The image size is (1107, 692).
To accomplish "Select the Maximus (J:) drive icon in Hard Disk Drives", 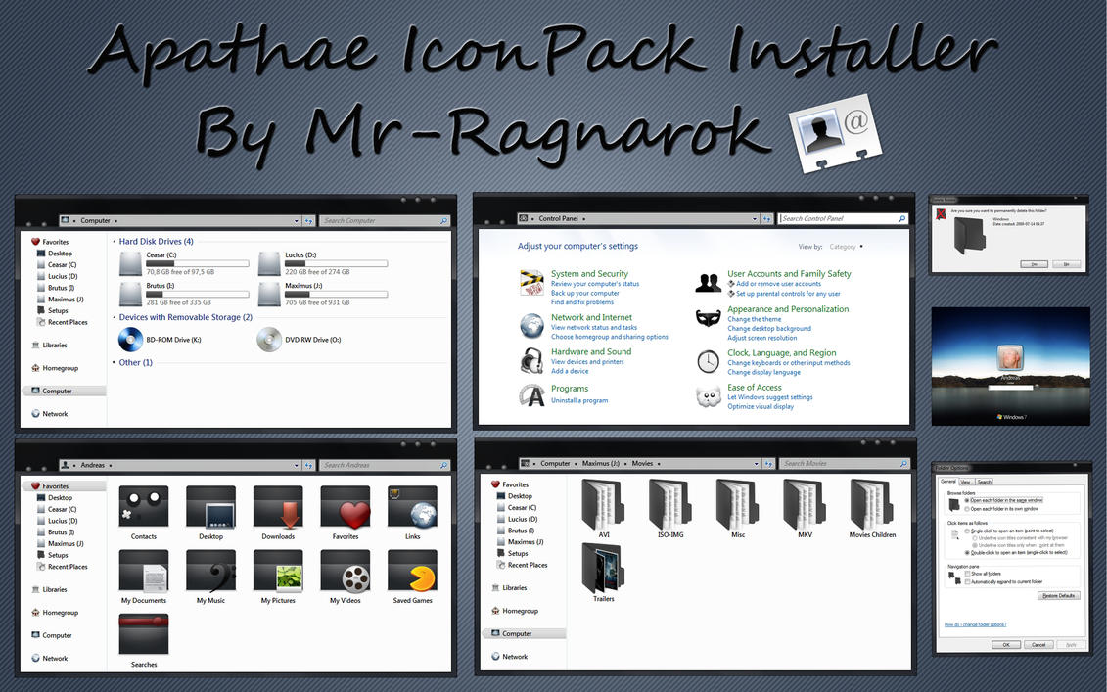I will [269, 295].
